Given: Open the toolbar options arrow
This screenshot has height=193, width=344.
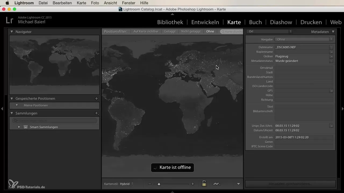Looking at the screenshot, I should [238, 184].
